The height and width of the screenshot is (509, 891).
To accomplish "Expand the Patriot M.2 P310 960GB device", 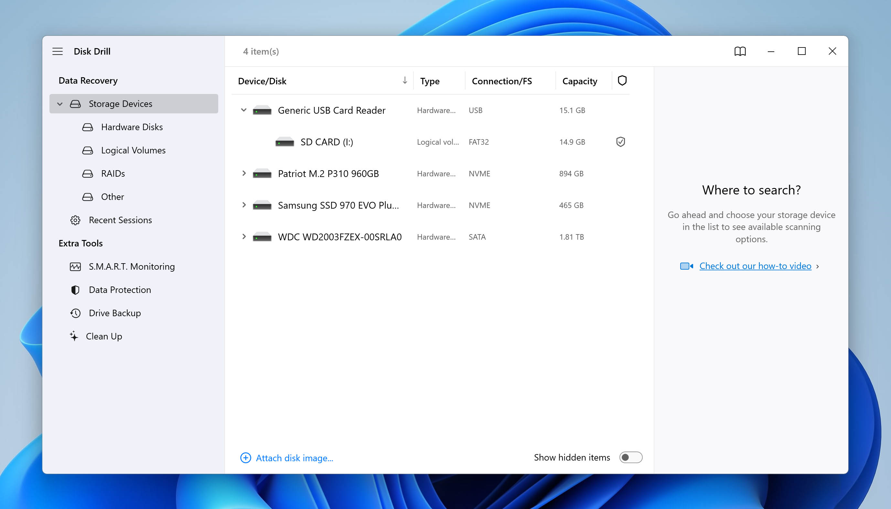I will [243, 173].
